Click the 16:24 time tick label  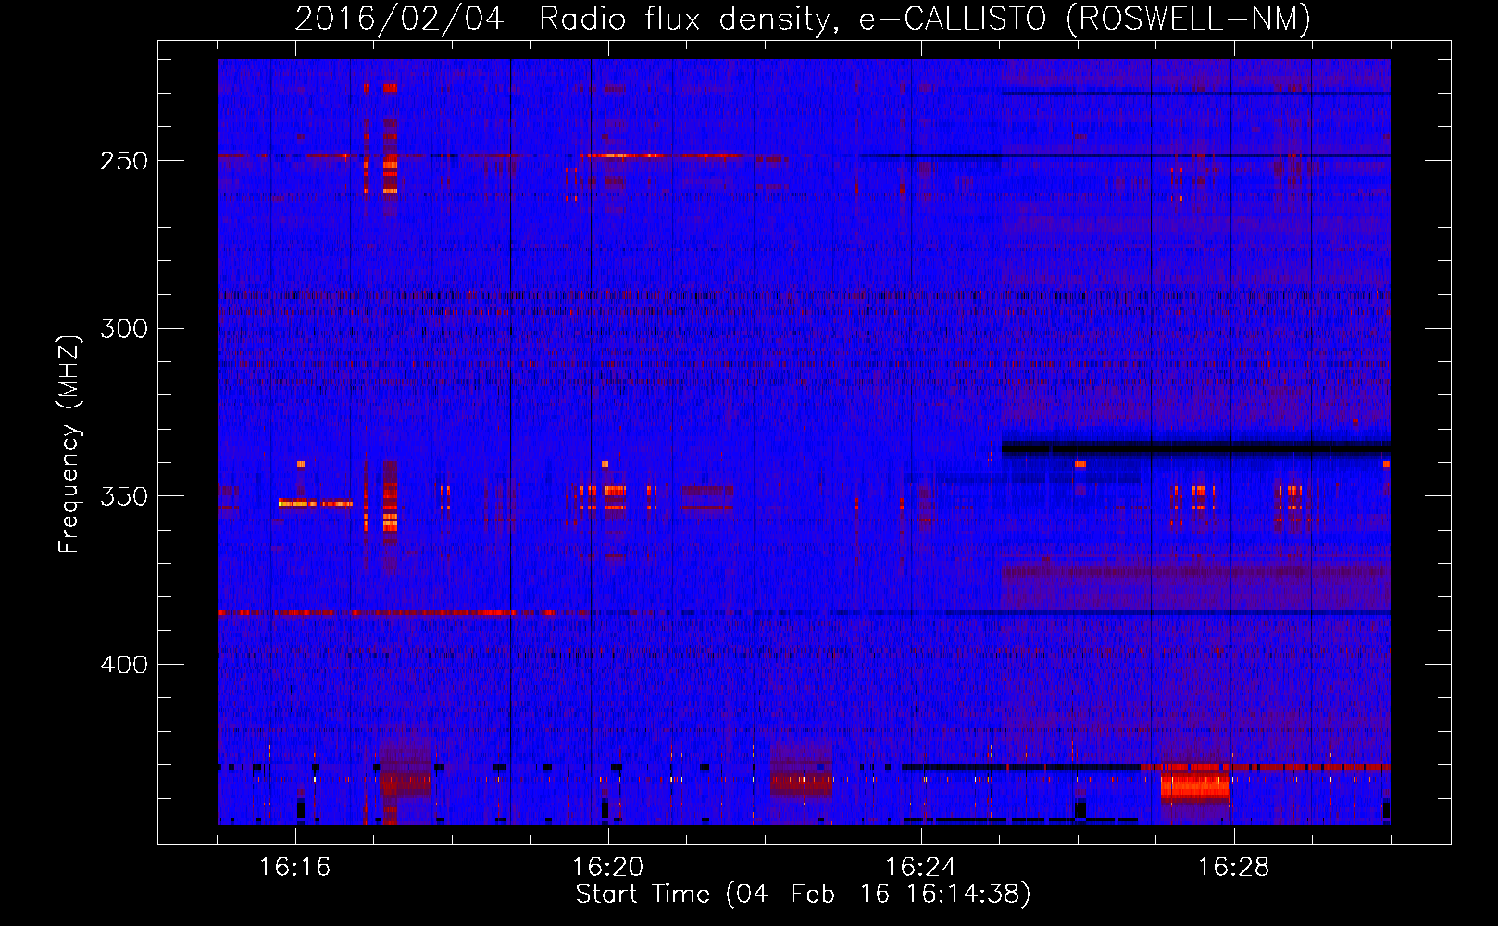tap(921, 868)
